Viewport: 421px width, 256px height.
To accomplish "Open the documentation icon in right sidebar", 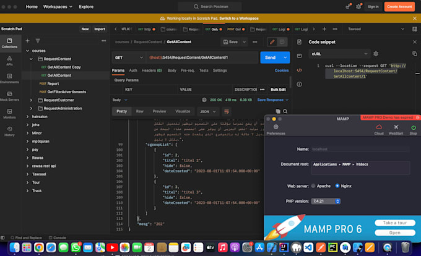I will [x=300, y=42].
